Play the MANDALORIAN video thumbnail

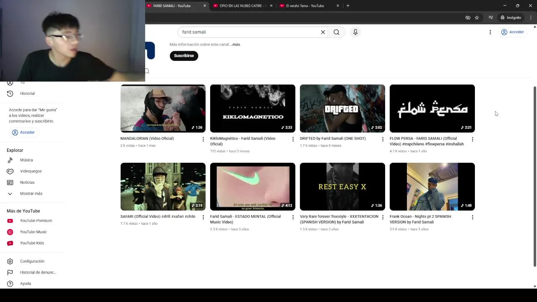163,109
